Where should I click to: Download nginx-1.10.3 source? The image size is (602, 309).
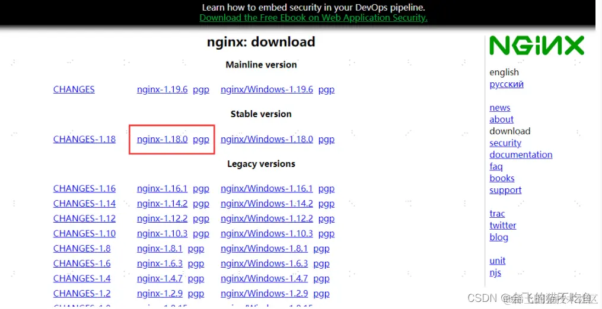[x=162, y=233]
